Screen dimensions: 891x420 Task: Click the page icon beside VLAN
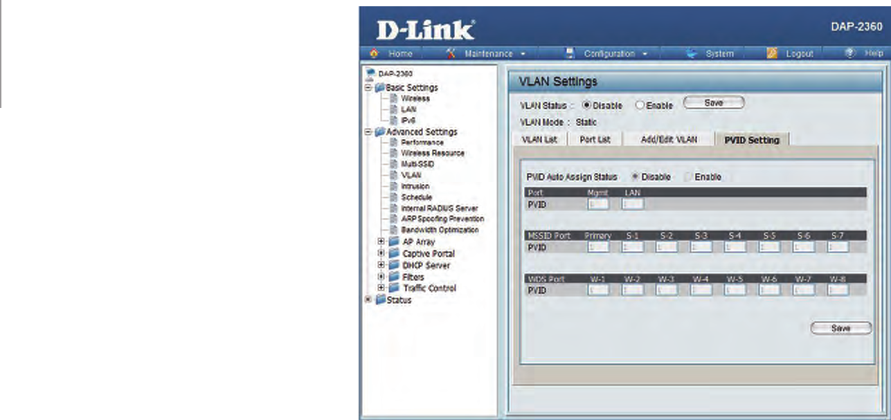(395, 175)
